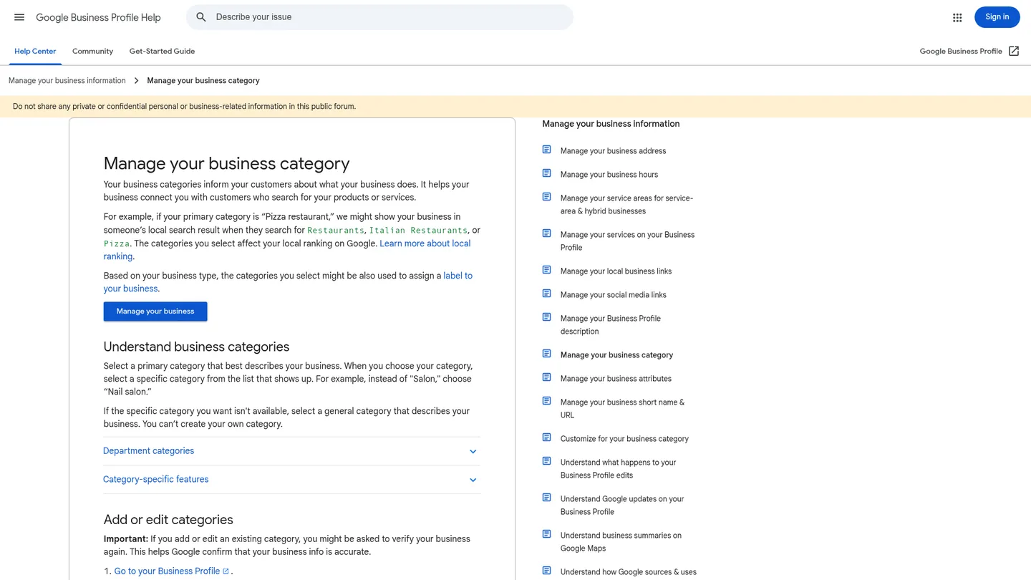Click the article icon beside bold Manage your business category
Image resolution: width=1031 pixels, height=580 pixels.
(x=546, y=354)
